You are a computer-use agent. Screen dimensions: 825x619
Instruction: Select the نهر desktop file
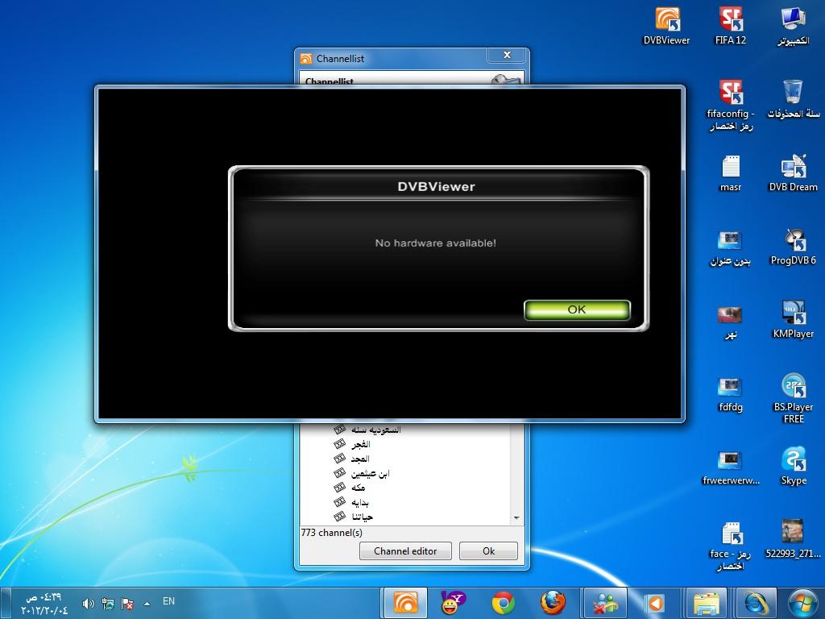pyautogui.click(x=731, y=322)
